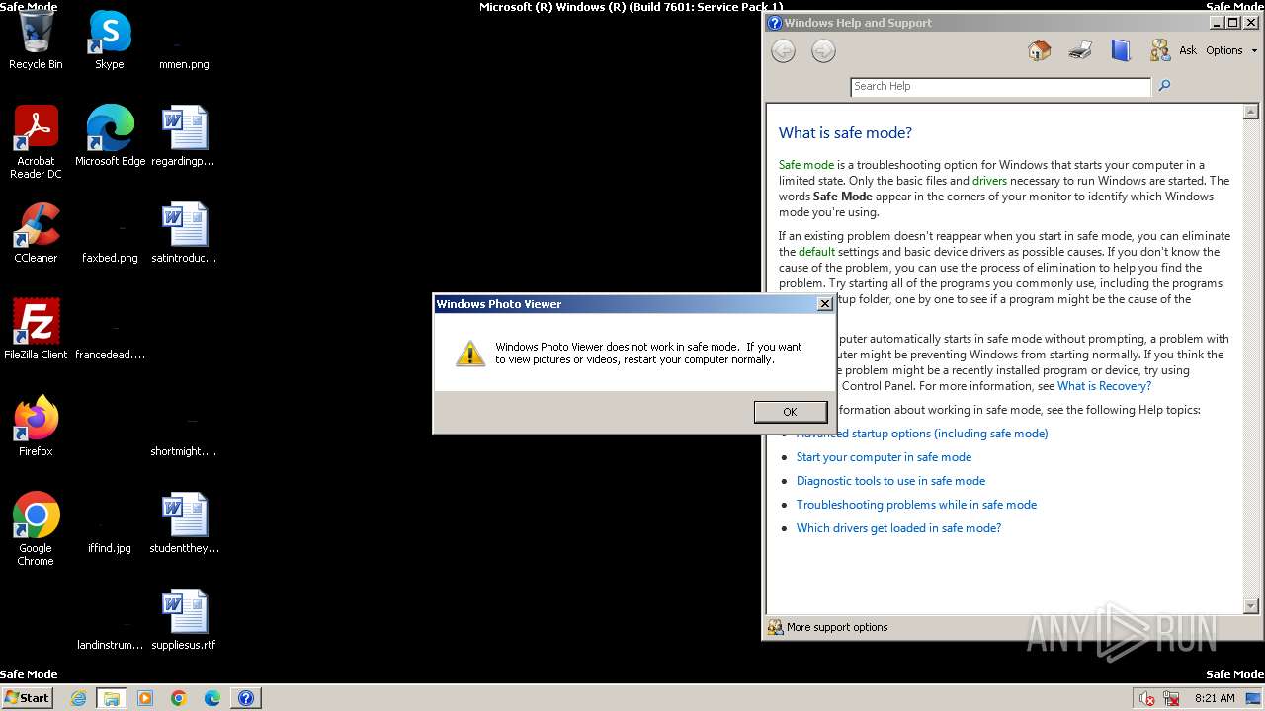1265x711 pixels.
Task: Select the Acrobat Reader DC shortcut
Action: point(36,143)
